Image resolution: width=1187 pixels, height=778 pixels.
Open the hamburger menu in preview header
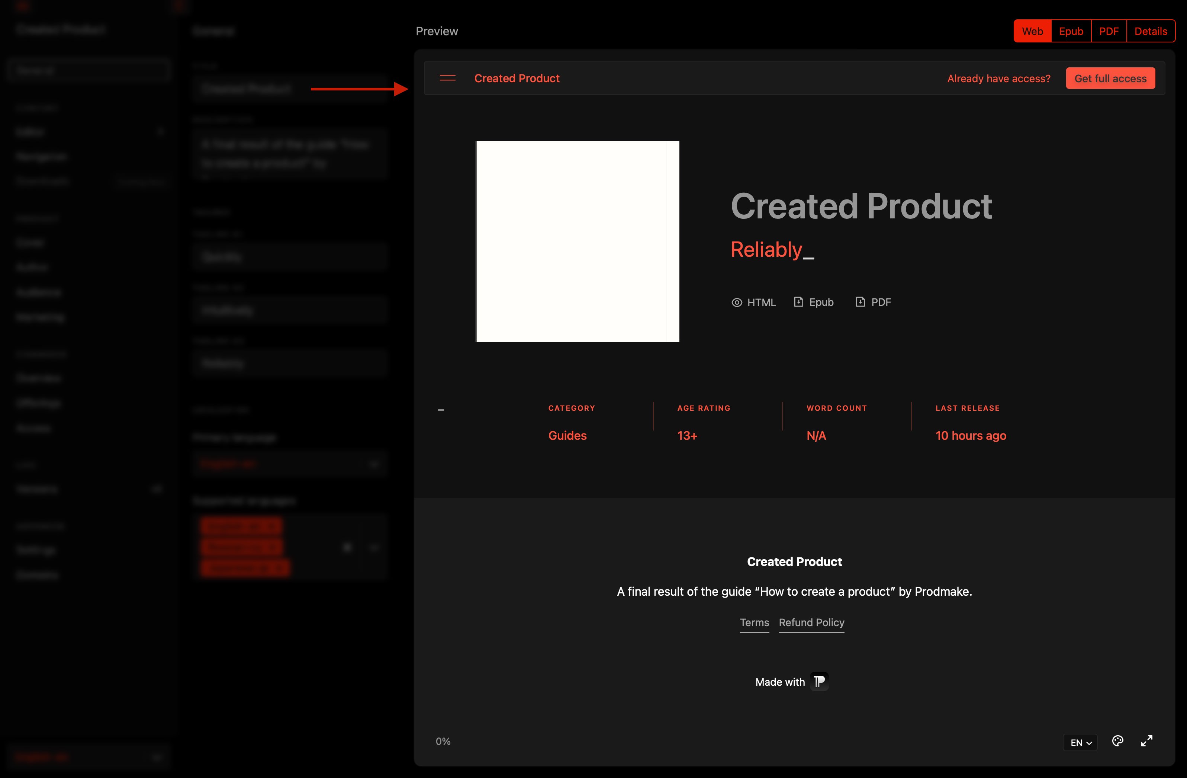coord(447,79)
